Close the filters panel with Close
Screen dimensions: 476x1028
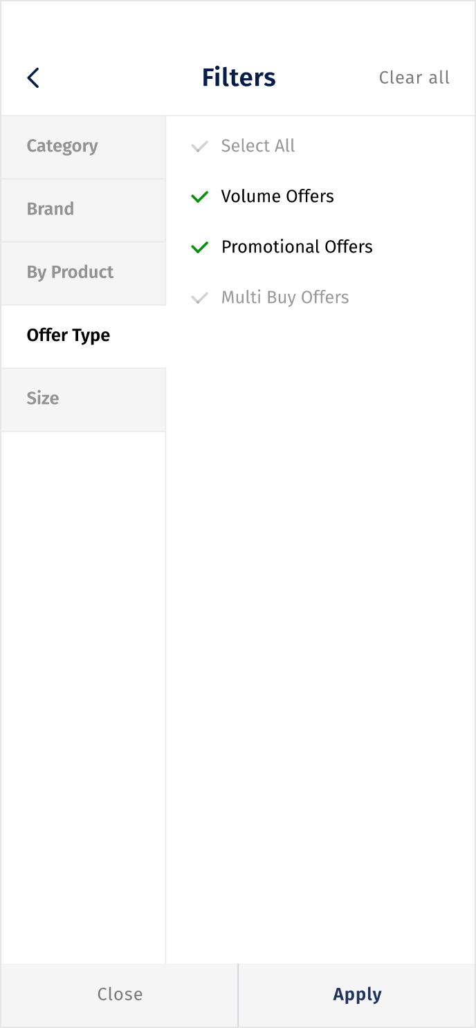(x=120, y=995)
